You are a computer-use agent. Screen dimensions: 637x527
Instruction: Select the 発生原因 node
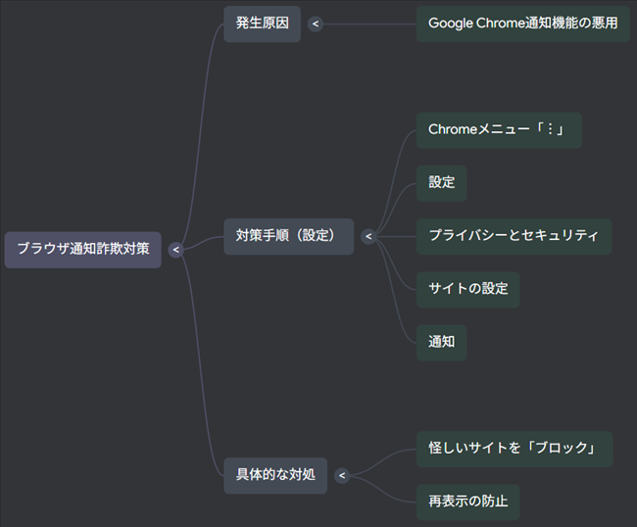tap(262, 24)
